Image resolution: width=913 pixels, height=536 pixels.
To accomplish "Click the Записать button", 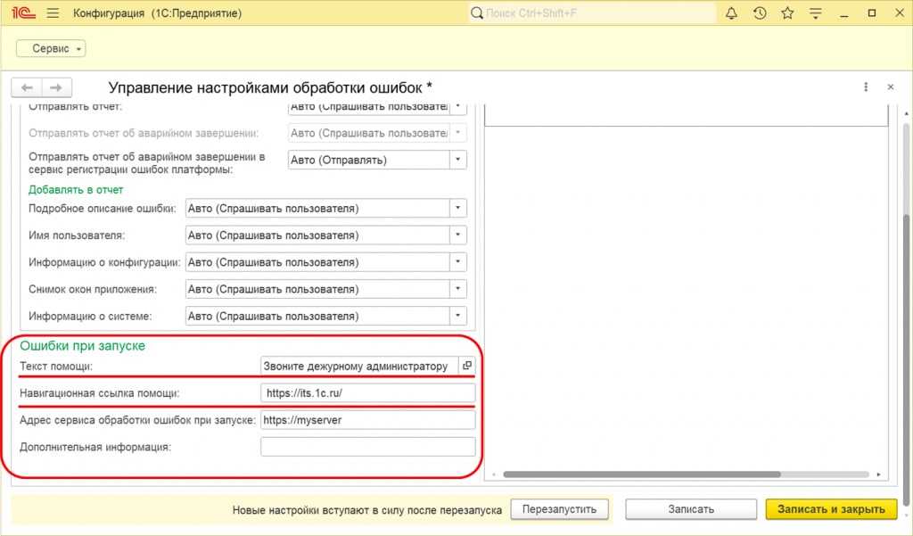I will pyautogui.click(x=691, y=509).
